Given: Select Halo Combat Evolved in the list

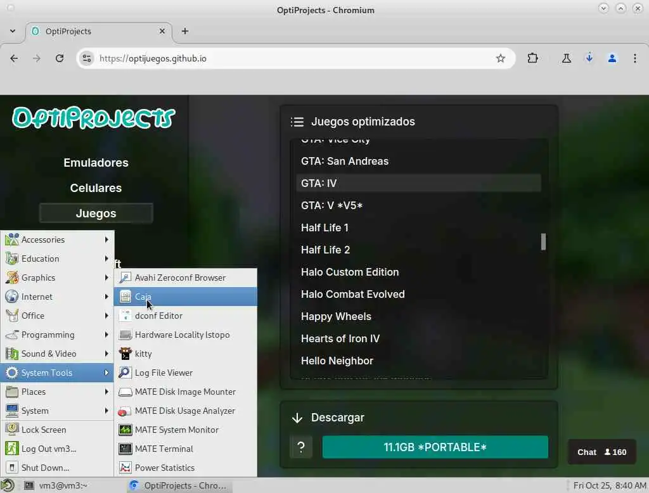Looking at the screenshot, I should pyautogui.click(x=419, y=294).
